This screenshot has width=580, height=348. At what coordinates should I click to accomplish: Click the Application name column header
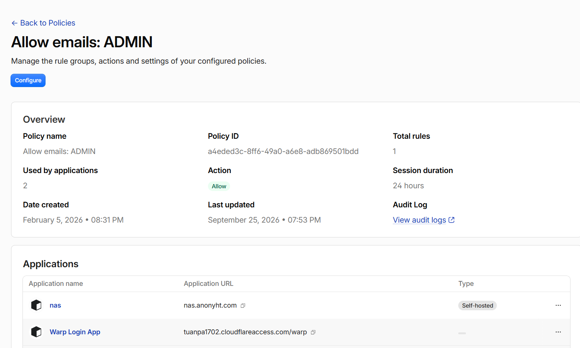tap(56, 284)
